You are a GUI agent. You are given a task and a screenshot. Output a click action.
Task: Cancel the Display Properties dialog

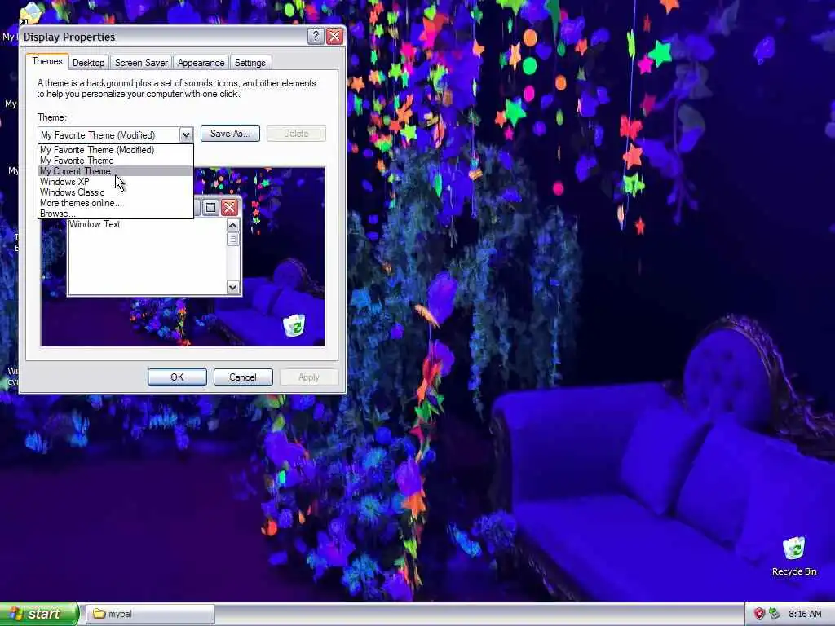[x=243, y=377]
